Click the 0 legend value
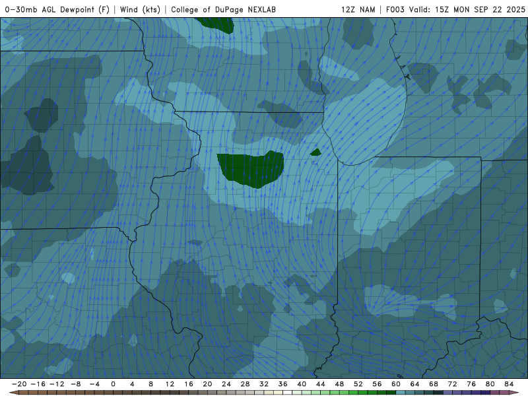The image size is (528, 396). pos(113,384)
